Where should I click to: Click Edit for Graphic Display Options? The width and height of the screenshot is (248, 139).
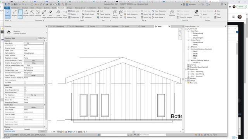point(34,63)
